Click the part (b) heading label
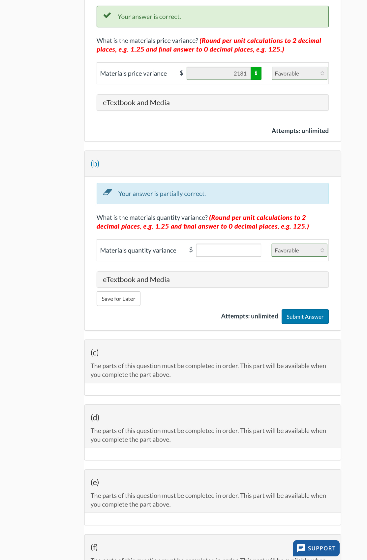This screenshot has height=560, width=367. point(95,164)
